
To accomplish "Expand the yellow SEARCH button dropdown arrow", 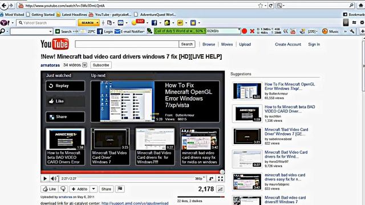I will coord(98,23).
